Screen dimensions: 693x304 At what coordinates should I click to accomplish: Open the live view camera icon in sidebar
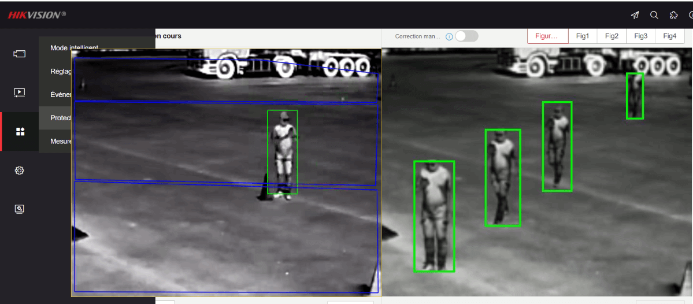[20, 54]
